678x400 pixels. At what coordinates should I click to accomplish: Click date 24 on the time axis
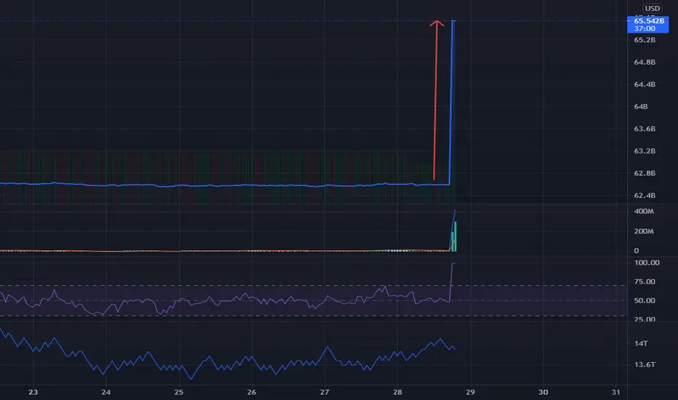pos(106,392)
